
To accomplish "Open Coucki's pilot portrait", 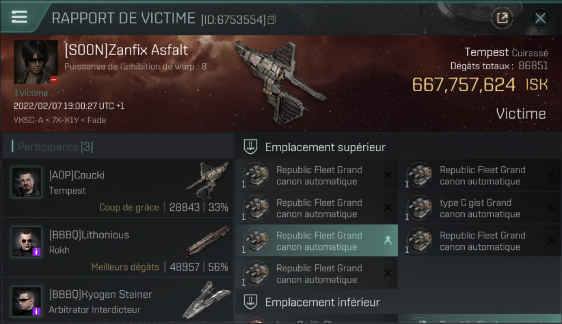I will point(26,182).
